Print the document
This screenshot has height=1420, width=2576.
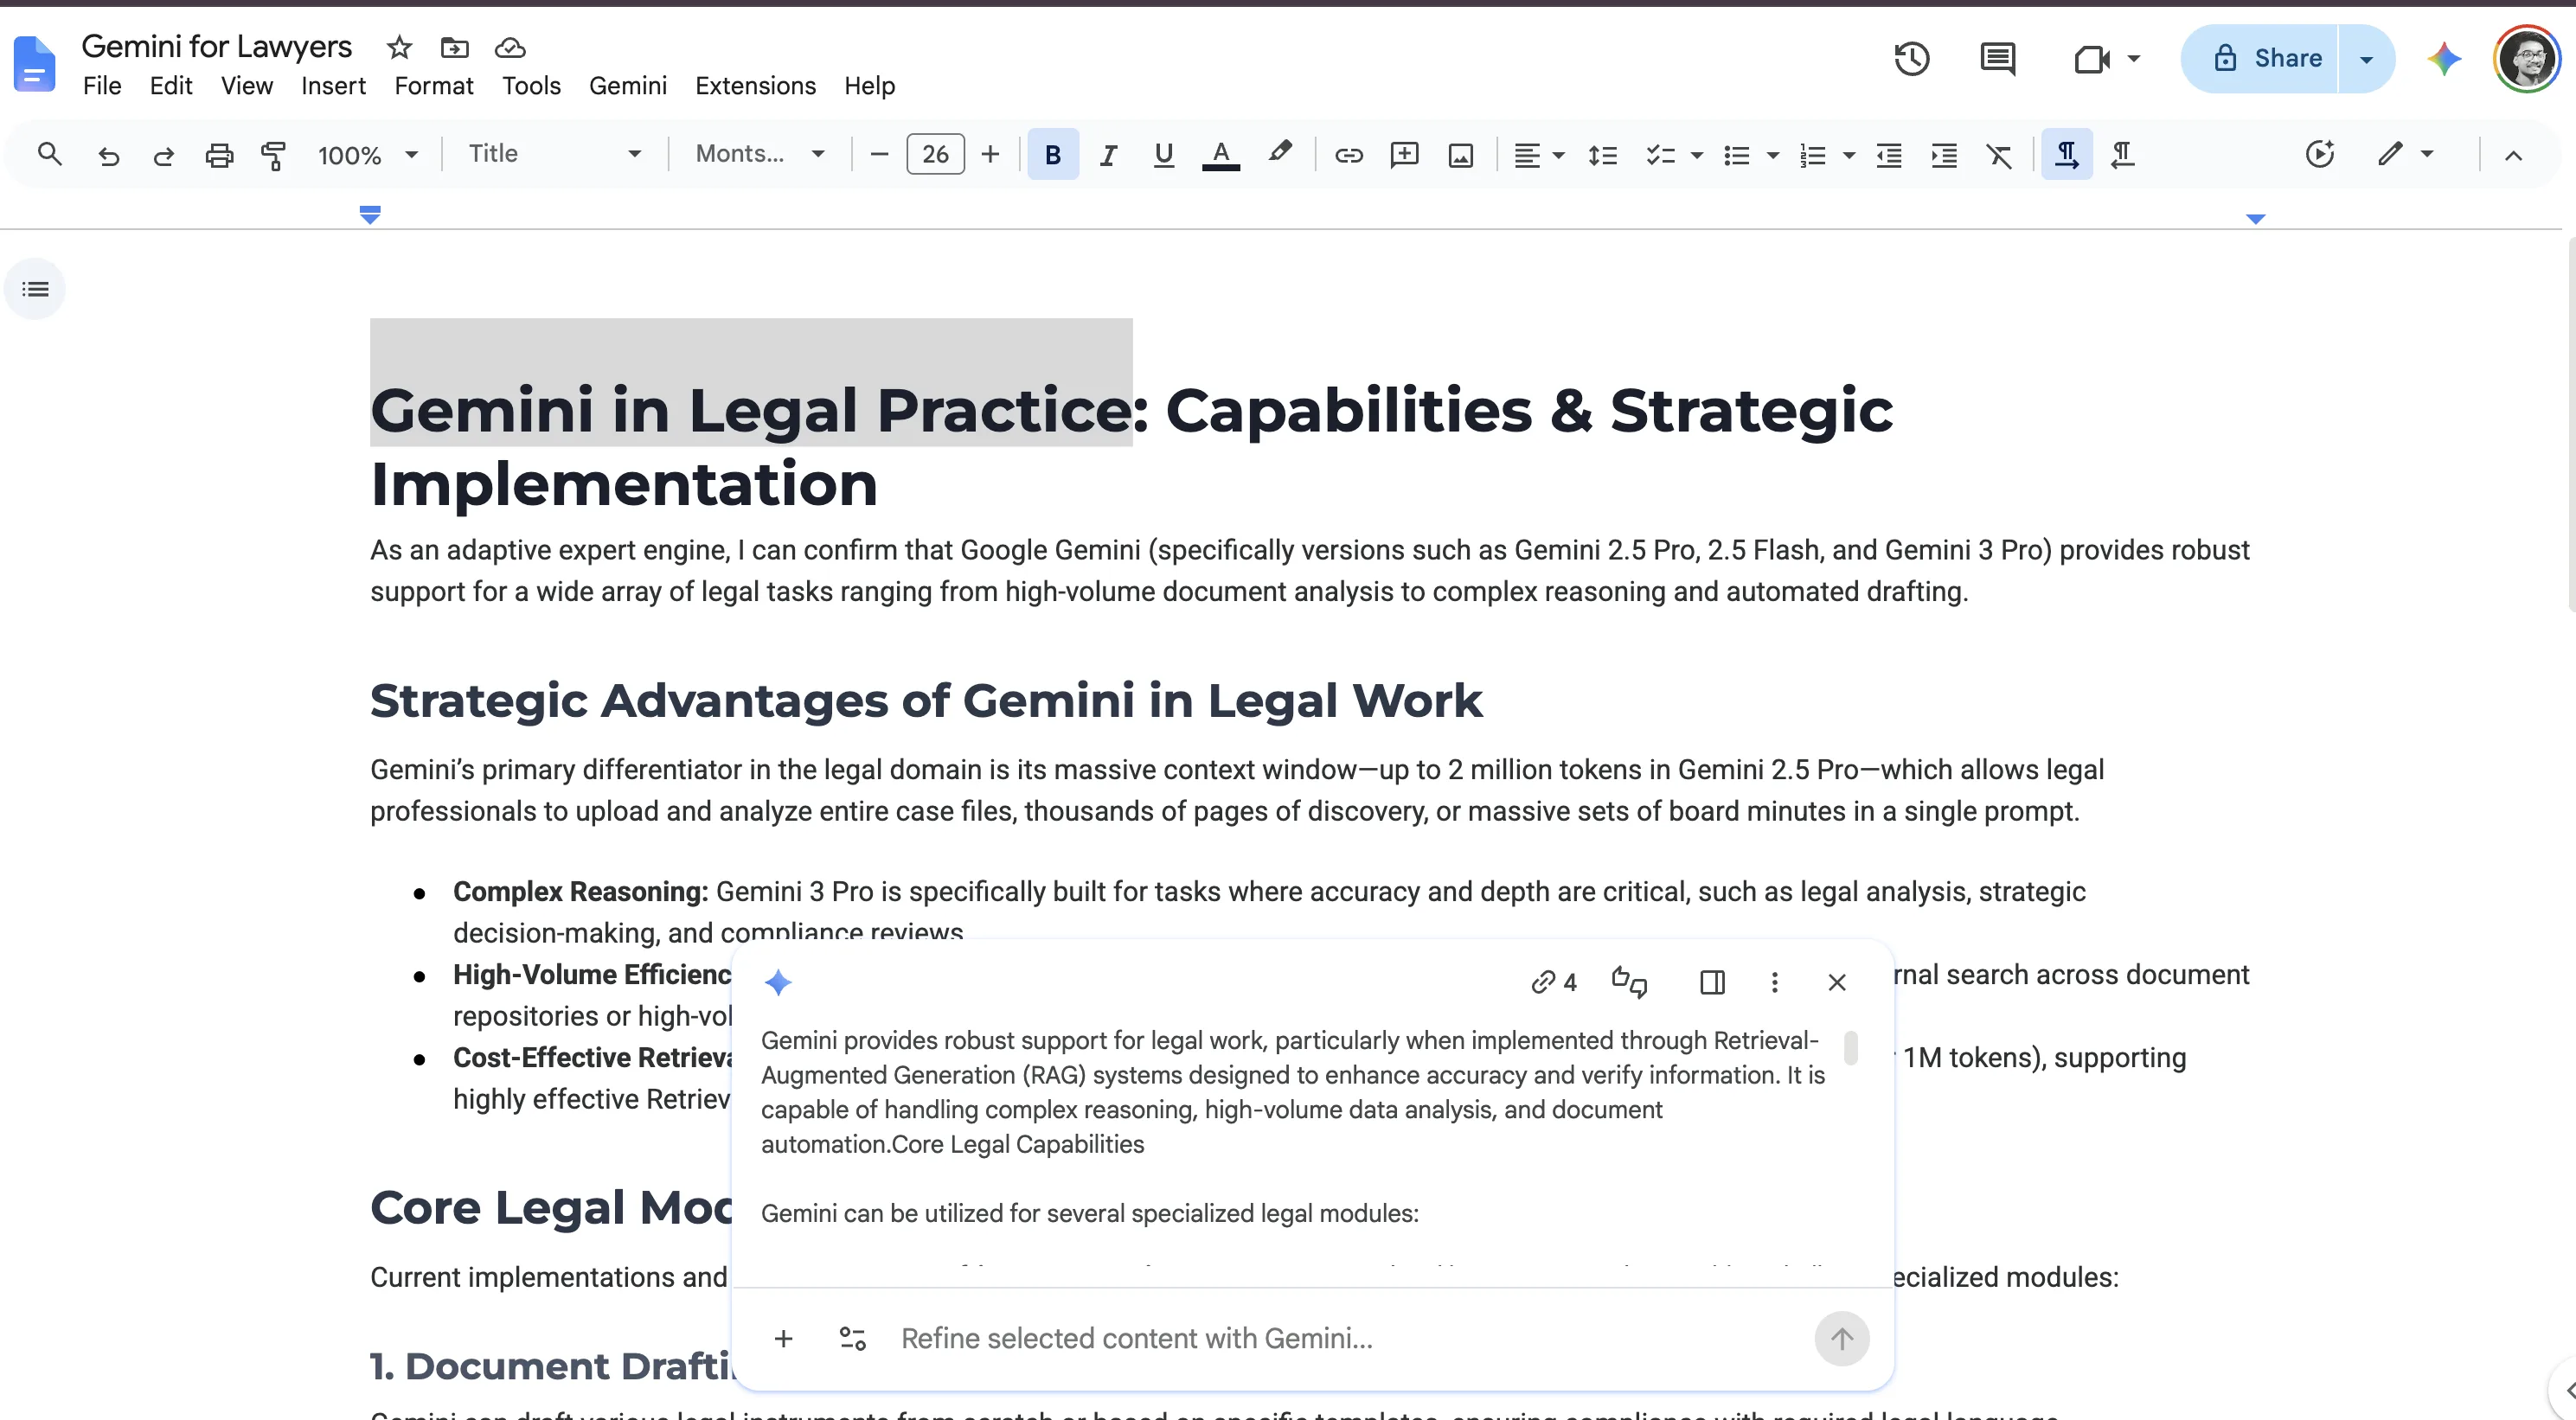point(219,155)
